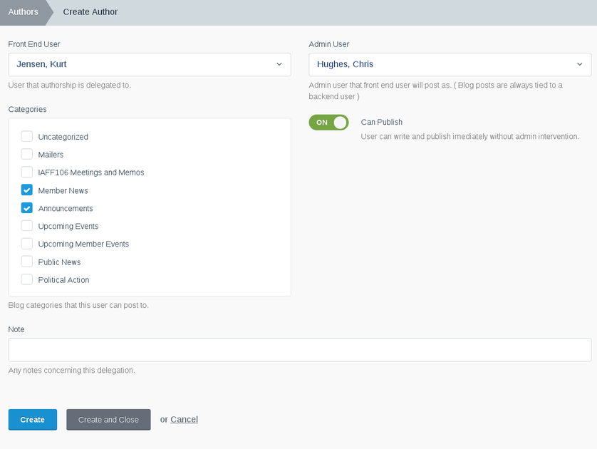Check the Public News category

pos(26,262)
